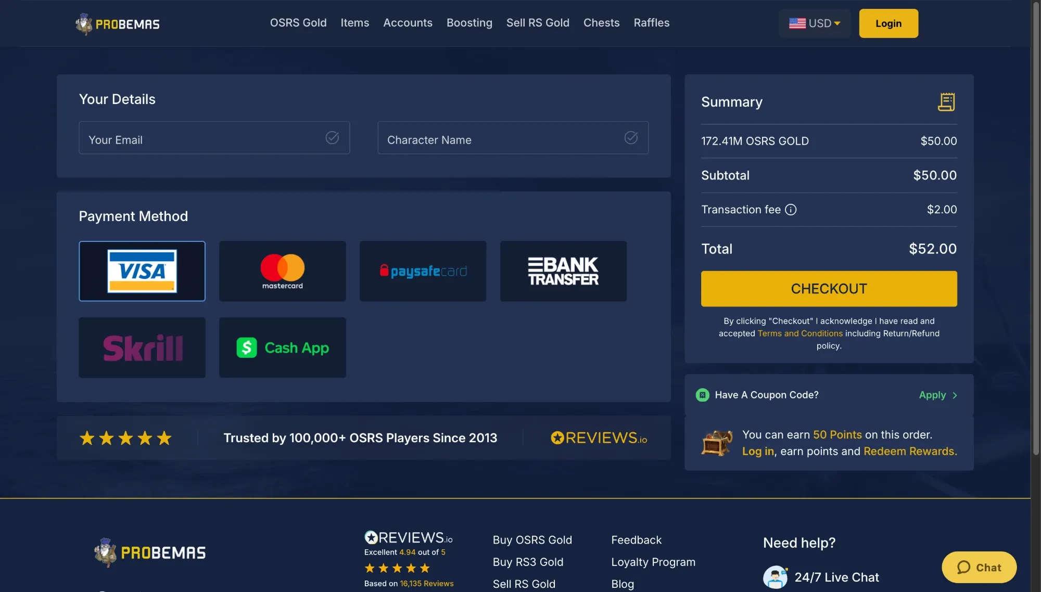Click the 16,135 Reviews link
The width and height of the screenshot is (1041, 592).
(427, 584)
